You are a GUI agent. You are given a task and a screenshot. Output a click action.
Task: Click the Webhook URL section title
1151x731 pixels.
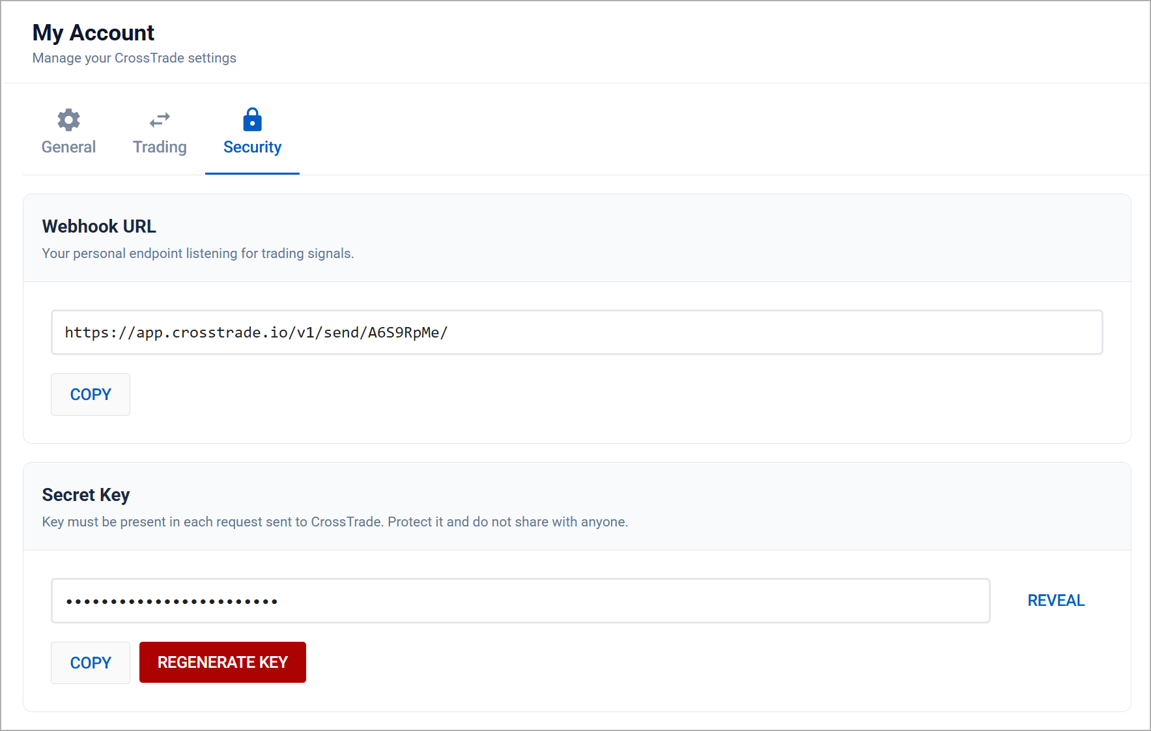[x=98, y=226]
